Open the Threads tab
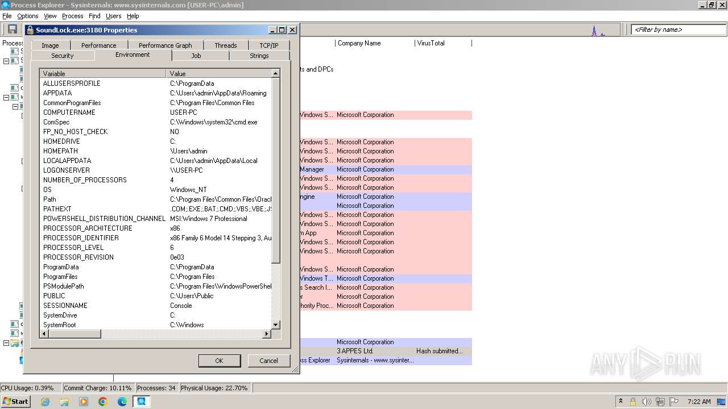The image size is (728, 409). 226,45
